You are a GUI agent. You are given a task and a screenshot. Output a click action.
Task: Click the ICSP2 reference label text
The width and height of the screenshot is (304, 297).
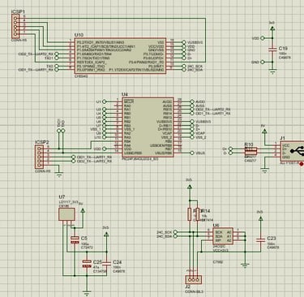pyautogui.click(x=42, y=142)
